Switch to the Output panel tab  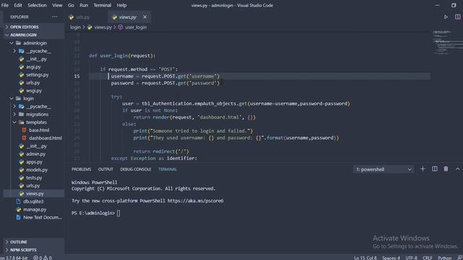pos(106,169)
